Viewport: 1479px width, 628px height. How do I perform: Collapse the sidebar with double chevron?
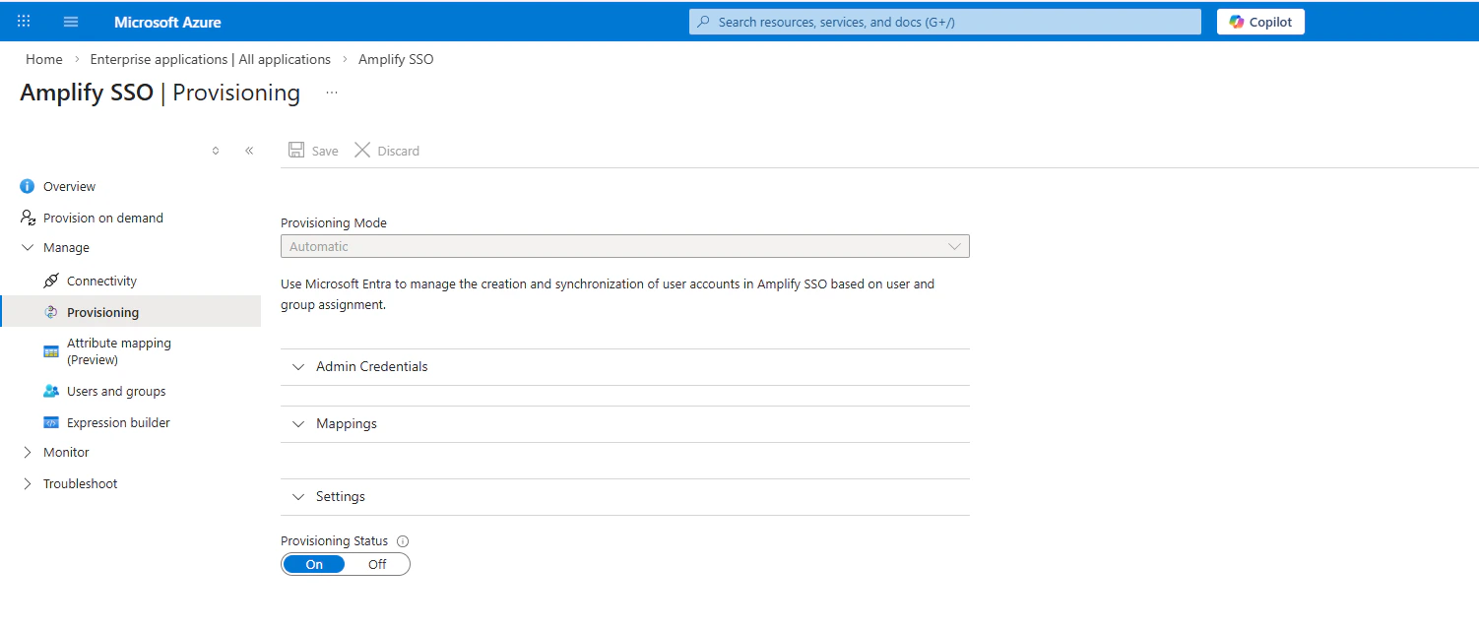[249, 151]
